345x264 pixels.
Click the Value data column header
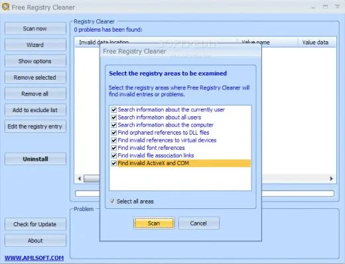(316, 42)
